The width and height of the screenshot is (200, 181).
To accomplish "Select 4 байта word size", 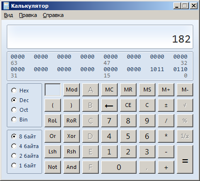I will click(25, 146).
